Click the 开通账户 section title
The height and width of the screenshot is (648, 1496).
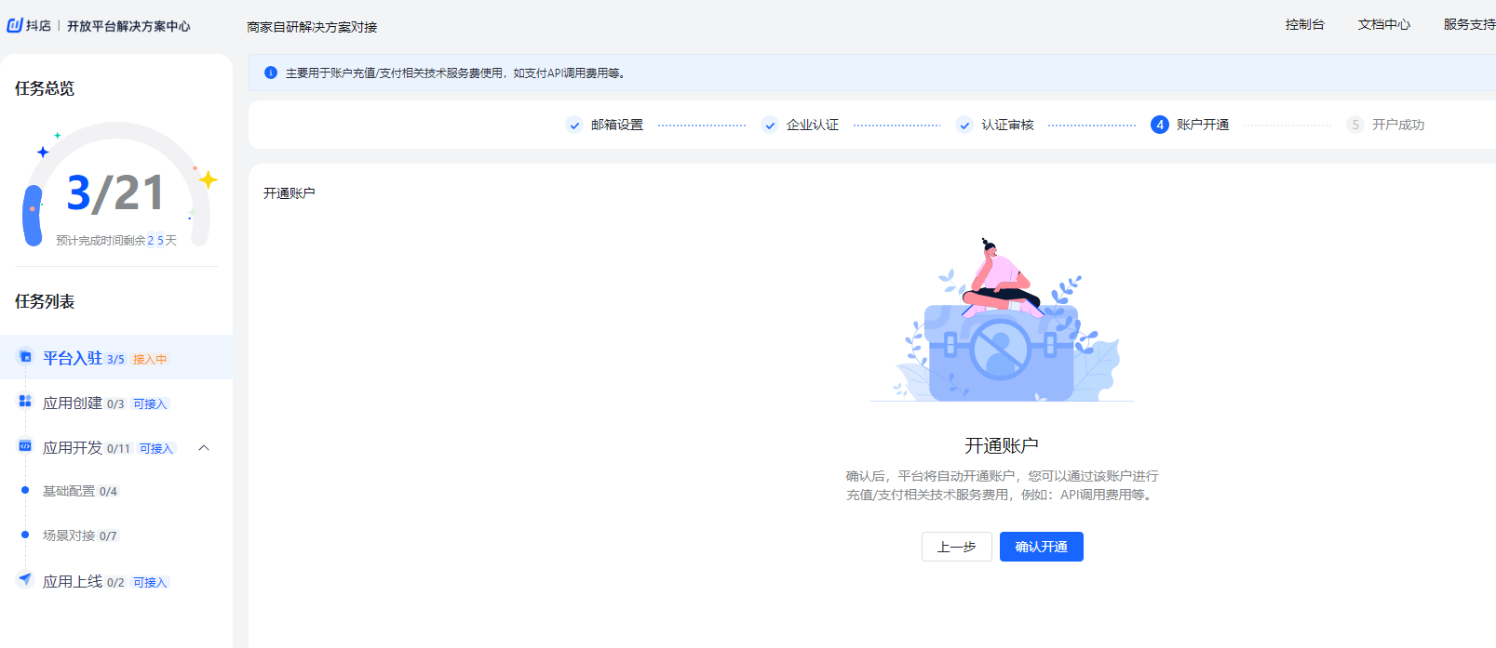tap(290, 193)
